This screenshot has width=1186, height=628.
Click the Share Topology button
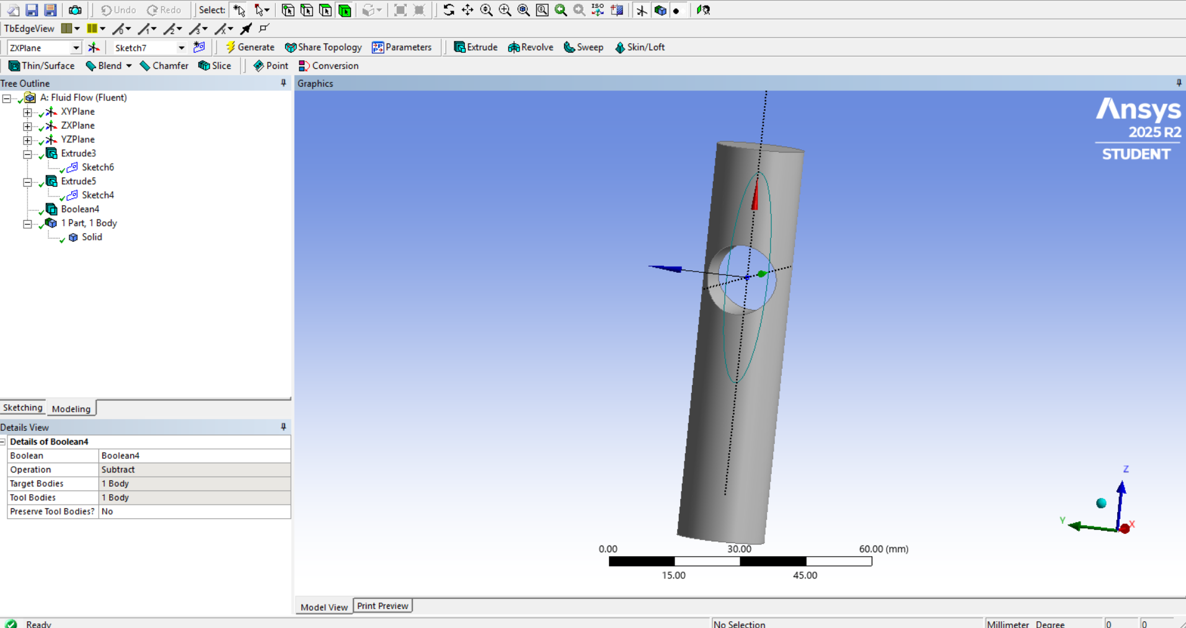[323, 47]
